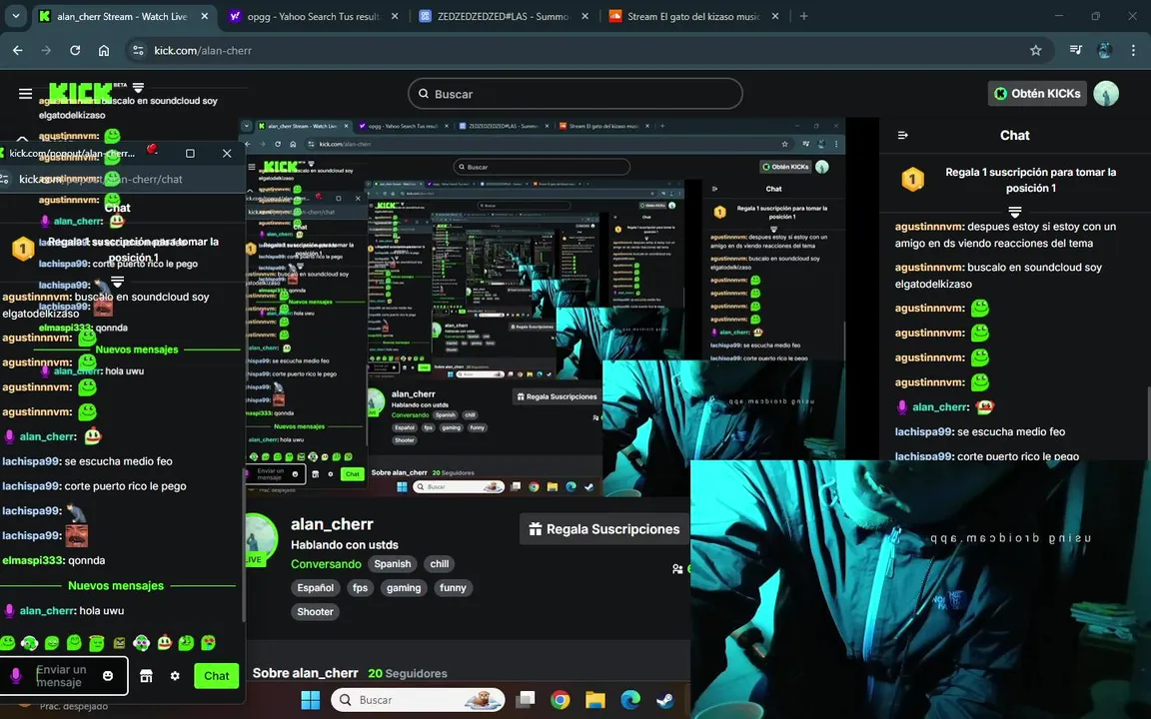Click right chat Regala 1 suscripción banner
Screen dimensions: 1151x719
coord(1014,180)
